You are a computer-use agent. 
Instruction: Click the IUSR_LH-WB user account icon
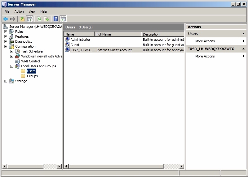(x=68, y=50)
